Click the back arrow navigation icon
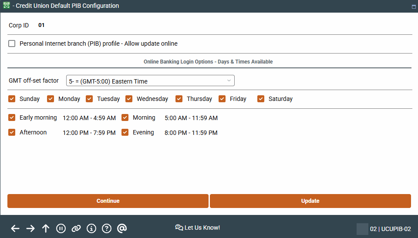Viewport: 418px width, 238px height. pyautogui.click(x=15, y=228)
